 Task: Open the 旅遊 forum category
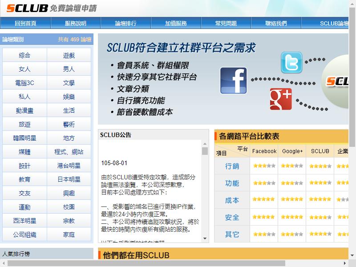click(24, 124)
